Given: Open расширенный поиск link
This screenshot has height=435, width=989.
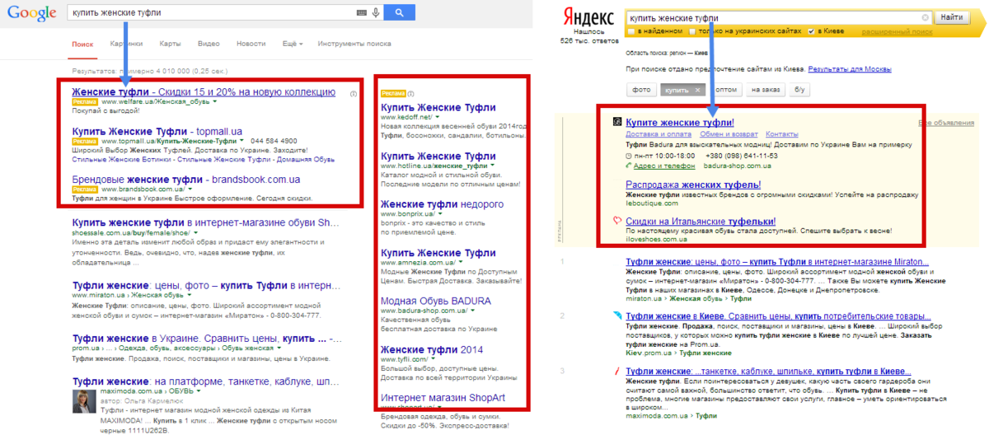Looking at the screenshot, I should tap(897, 31).
